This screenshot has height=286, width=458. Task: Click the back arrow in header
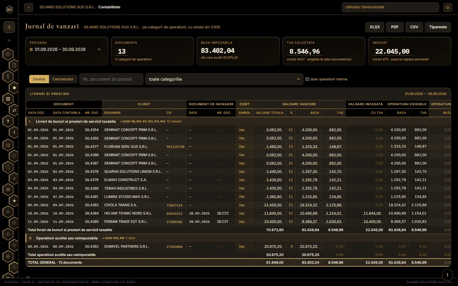click(29, 7)
